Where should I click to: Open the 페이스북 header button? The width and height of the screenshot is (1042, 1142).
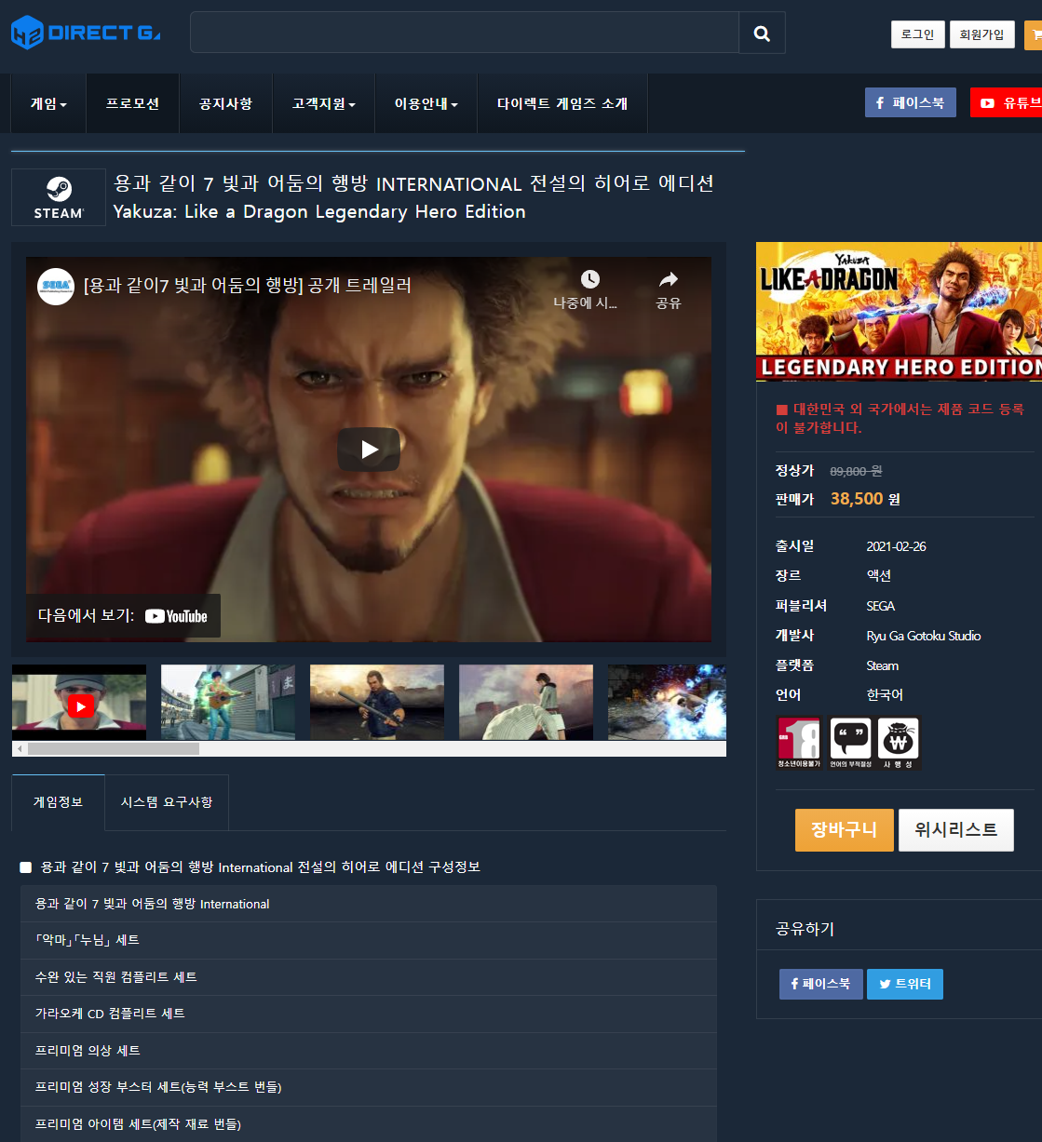(x=910, y=102)
